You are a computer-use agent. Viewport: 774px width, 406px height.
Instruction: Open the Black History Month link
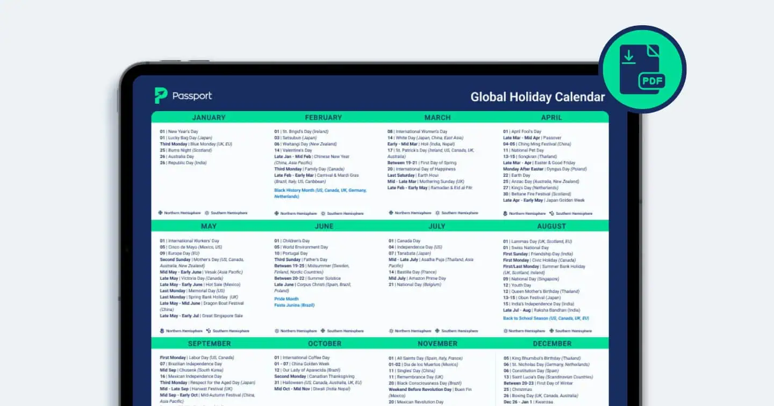(320, 193)
